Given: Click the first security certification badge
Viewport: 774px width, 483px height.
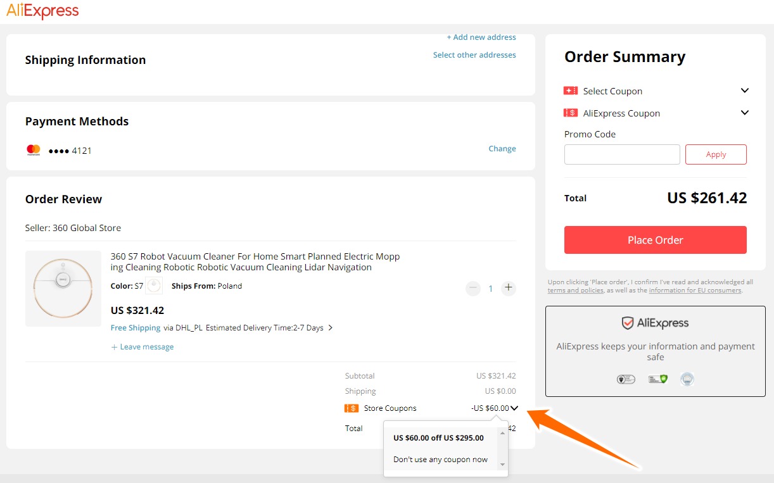Looking at the screenshot, I should pos(626,379).
